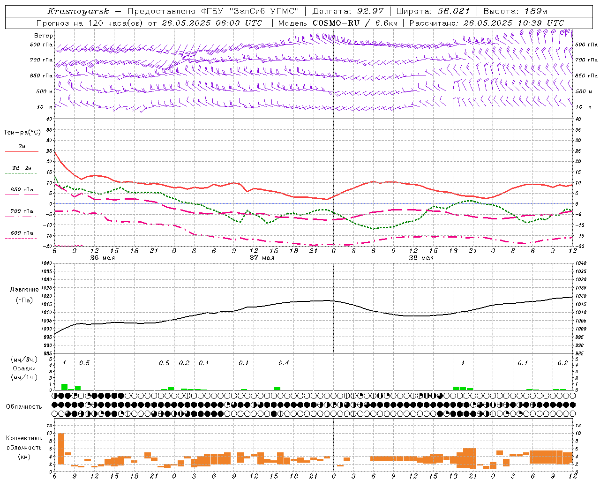Click the '(гПа)' pressure unit label
The width and height of the screenshot is (600, 480).
[24, 300]
